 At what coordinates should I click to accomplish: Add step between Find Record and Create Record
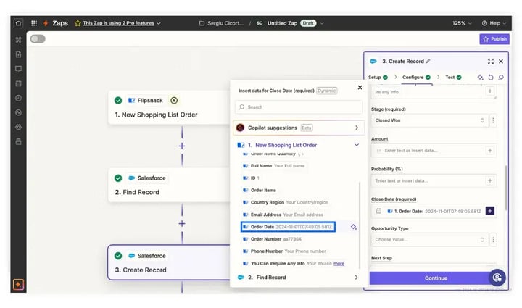(182, 223)
